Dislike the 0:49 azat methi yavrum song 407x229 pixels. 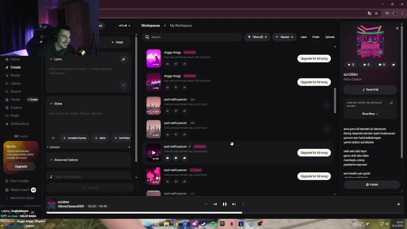point(176,158)
